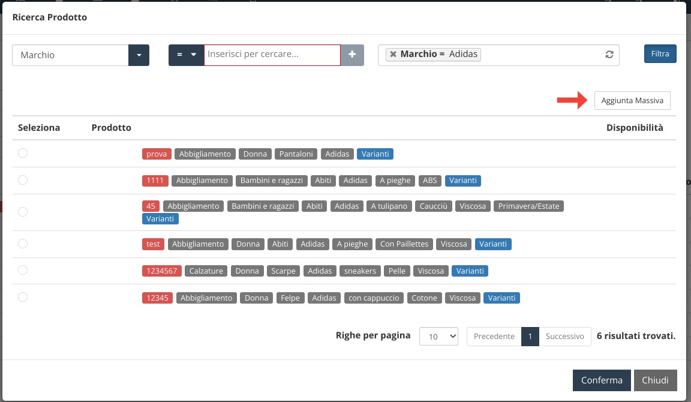
Task: Click the Conferma button
Action: 602,380
